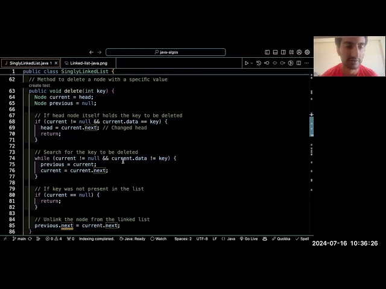Click Go Live in status bar
The height and width of the screenshot is (289, 386).
248,238
